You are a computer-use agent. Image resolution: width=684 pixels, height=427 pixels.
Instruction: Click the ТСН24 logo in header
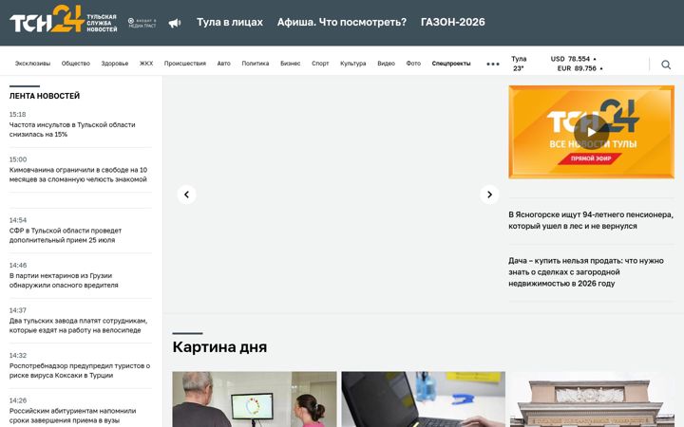click(64, 20)
